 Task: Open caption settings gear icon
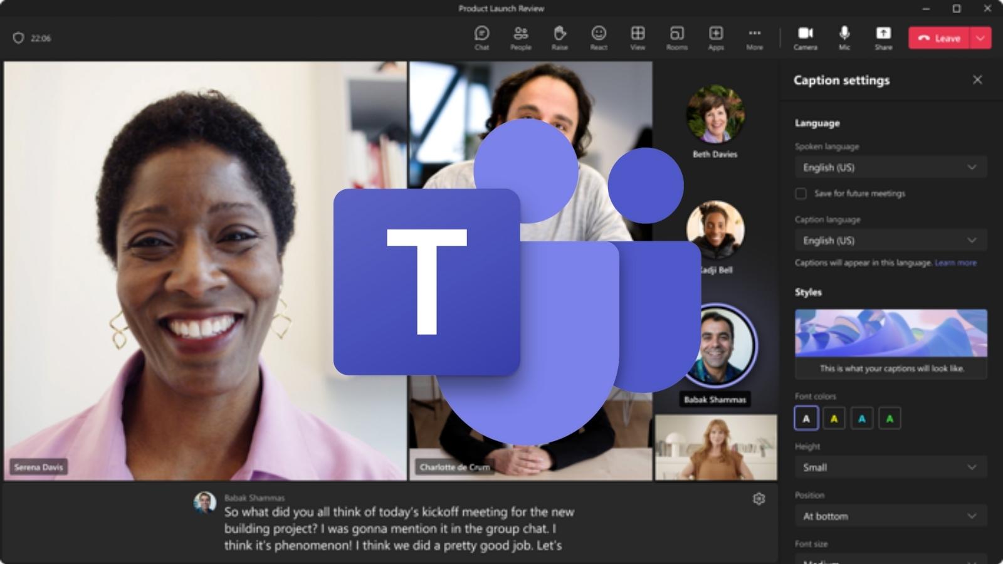tap(759, 499)
